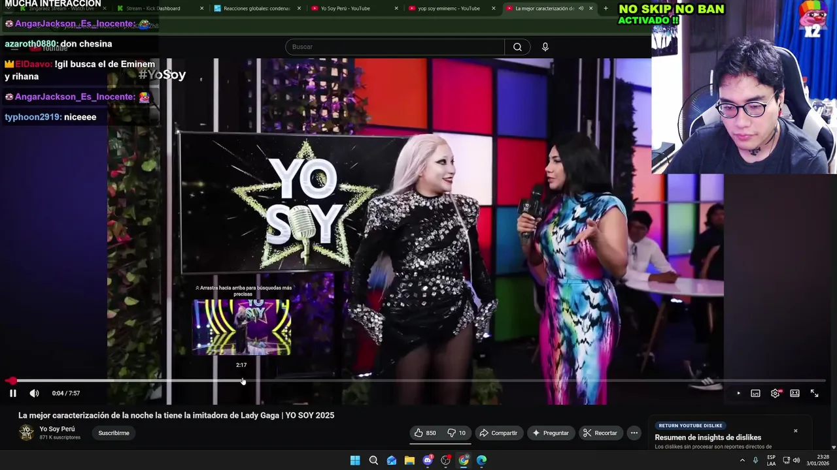Click the 0:04 / 7:57 time display
Image resolution: width=837 pixels, height=470 pixels.
(x=66, y=393)
